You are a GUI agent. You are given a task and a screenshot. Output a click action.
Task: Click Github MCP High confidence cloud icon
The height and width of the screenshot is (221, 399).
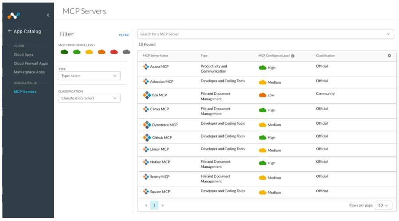coord(262,137)
